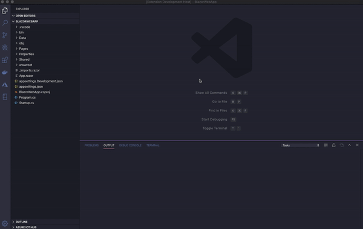Click the Find in Files label

(218, 110)
